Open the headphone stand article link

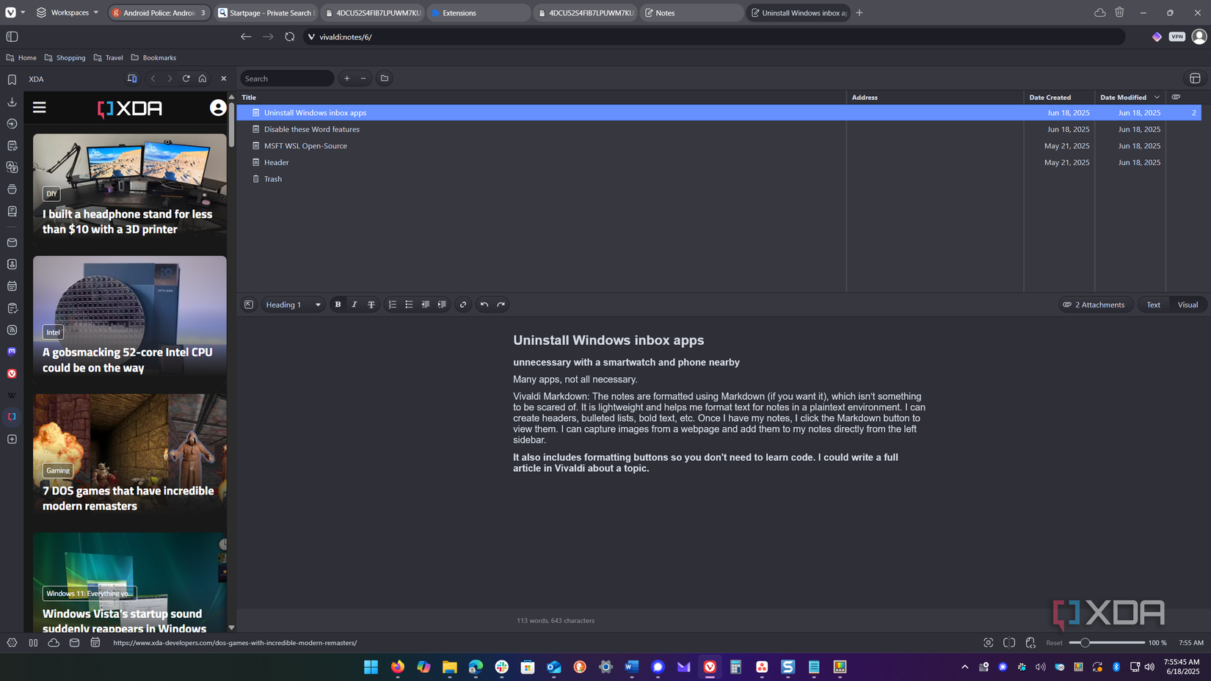point(128,222)
